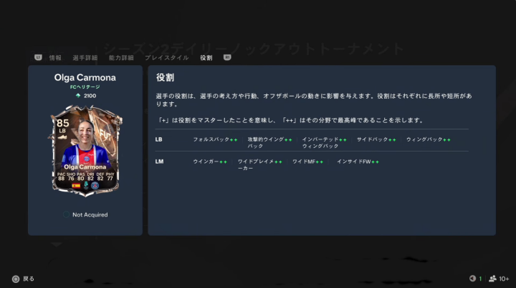The image size is (516, 288).
Task: Open the 選手詳細 tab
Action: [85, 58]
